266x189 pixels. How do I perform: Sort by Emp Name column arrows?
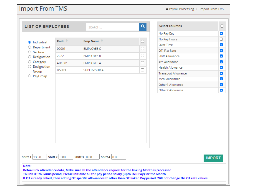click(x=102, y=41)
